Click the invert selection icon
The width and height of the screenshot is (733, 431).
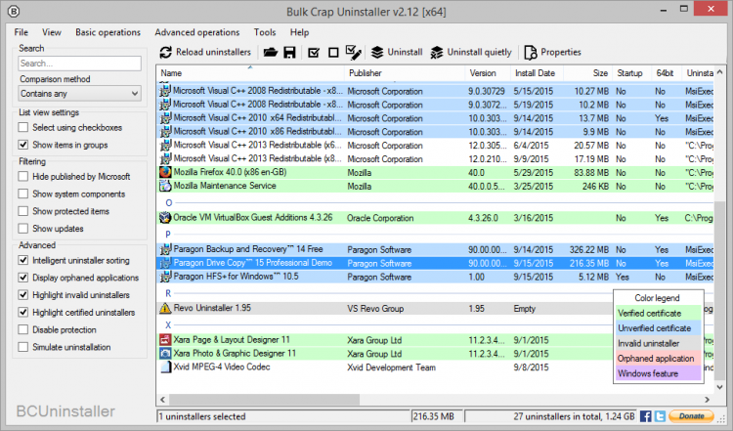[354, 53]
